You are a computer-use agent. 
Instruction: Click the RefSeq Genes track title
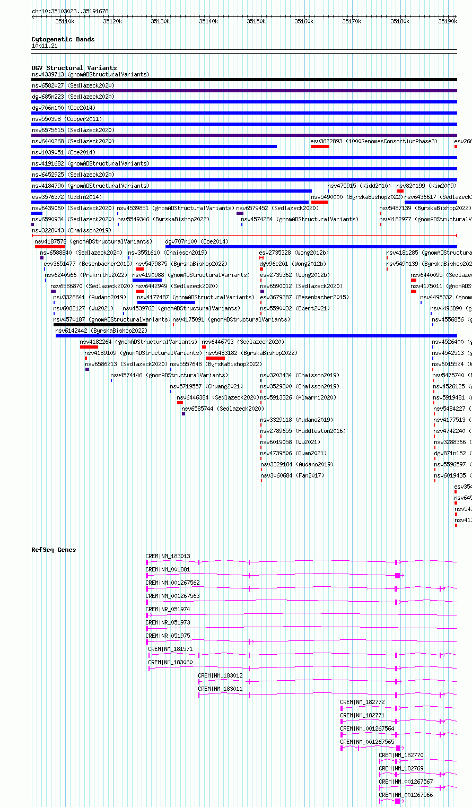(54, 550)
